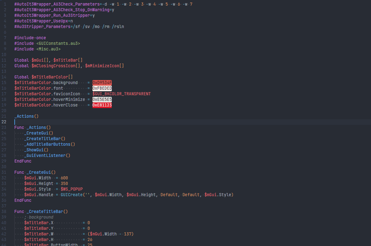Viewport: 371px width, 246px height.
Task: Click the #include-once directive
Action: coord(30,38)
